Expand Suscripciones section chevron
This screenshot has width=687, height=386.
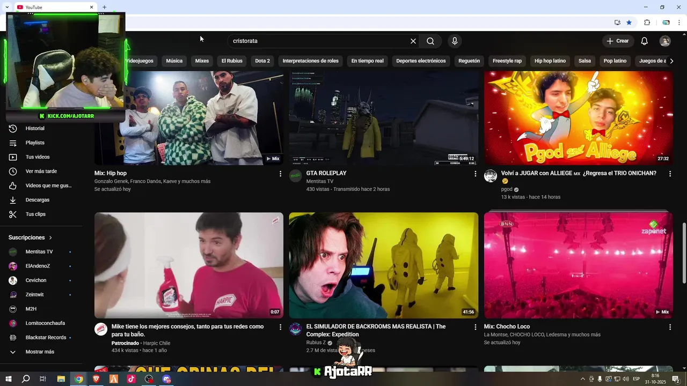tap(51, 237)
